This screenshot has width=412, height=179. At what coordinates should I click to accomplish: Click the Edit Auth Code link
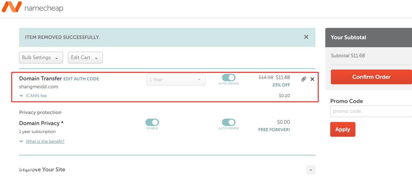click(81, 79)
